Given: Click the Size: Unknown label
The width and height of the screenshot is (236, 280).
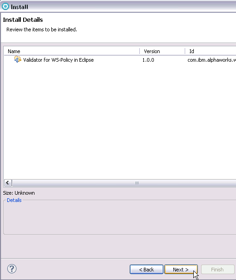Looking at the screenshot, I should pos(19,193).
